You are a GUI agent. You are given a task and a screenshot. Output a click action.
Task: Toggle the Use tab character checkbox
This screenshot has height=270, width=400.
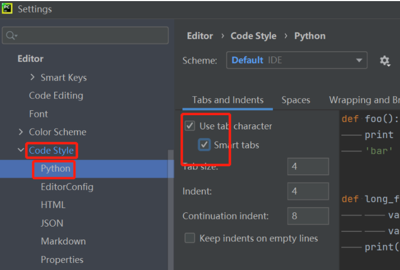coord(190,126)
